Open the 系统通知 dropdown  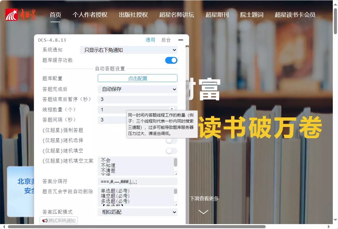tap(129, 50)
